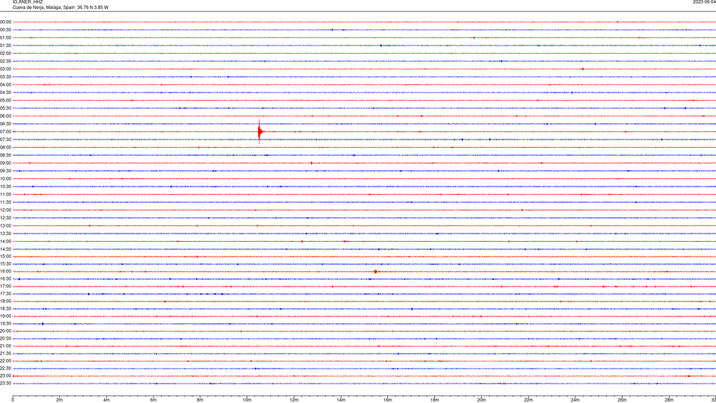The height and width of the screenshot is (403, 716).
Task: Click the '17:00' time label
Action: coord(5,287)
